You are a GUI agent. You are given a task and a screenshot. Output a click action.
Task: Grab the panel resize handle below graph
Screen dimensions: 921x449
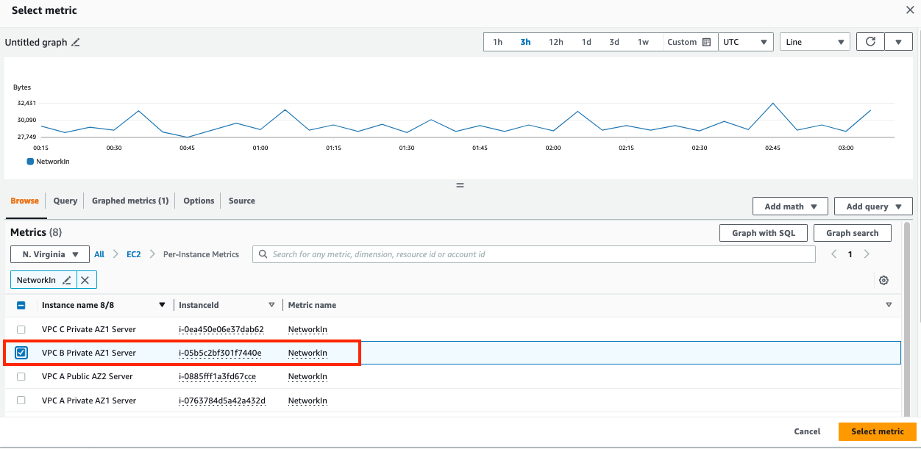[x=460, y=185]
